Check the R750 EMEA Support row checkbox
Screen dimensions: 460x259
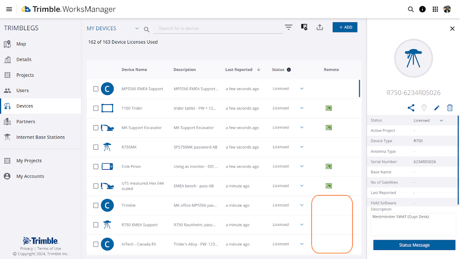coord(96,225)
